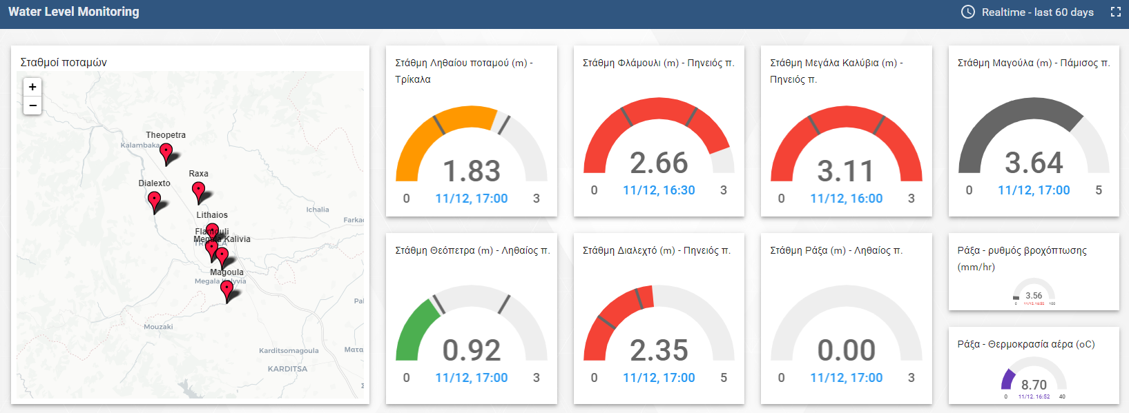Zoom out the river stations map

pyautogui.click(x=32, y=105)
